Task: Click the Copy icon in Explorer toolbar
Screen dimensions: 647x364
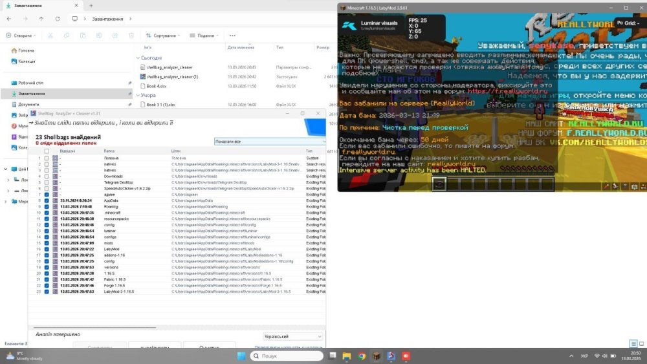Action: click(x=67, y=36)
